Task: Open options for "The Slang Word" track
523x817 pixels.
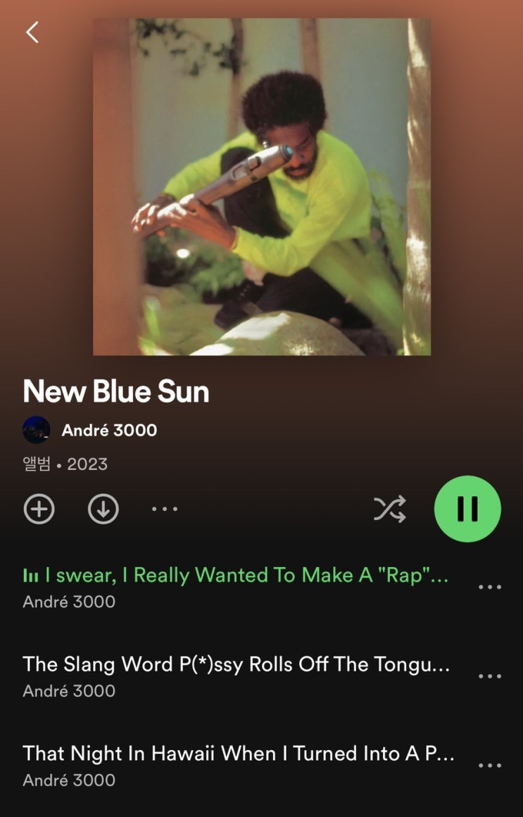Action: [490, 676]
